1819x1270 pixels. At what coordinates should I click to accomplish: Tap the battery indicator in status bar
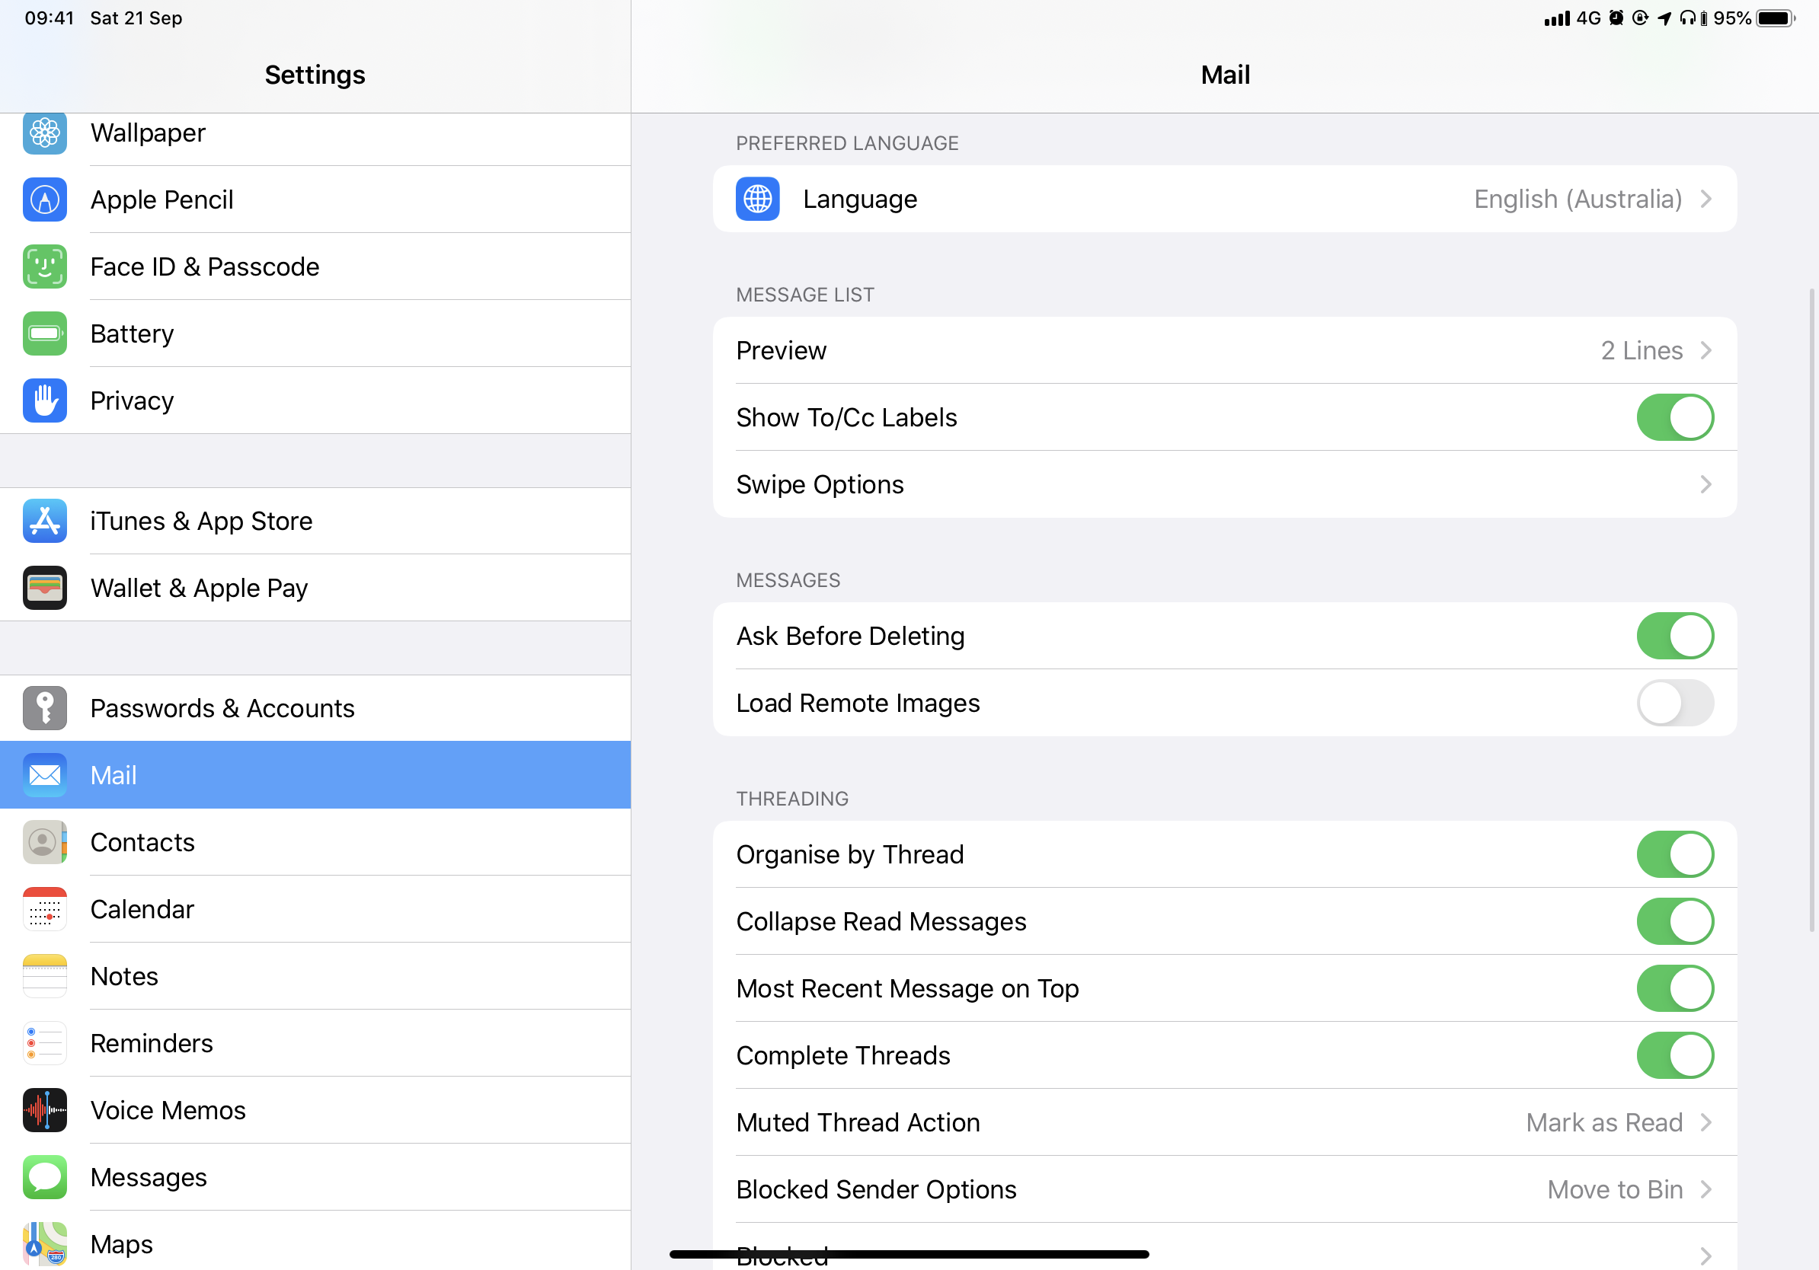[x=1776, y=18]
